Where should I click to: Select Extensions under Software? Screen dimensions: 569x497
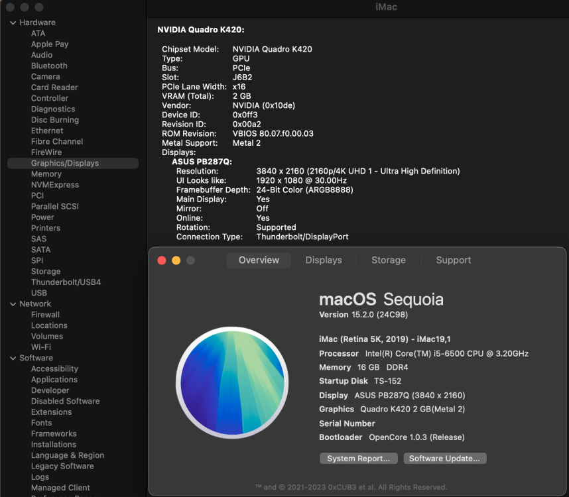point(51,412)
